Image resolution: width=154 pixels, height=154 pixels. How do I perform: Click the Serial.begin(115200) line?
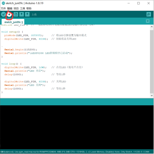[x=21, y=50]
